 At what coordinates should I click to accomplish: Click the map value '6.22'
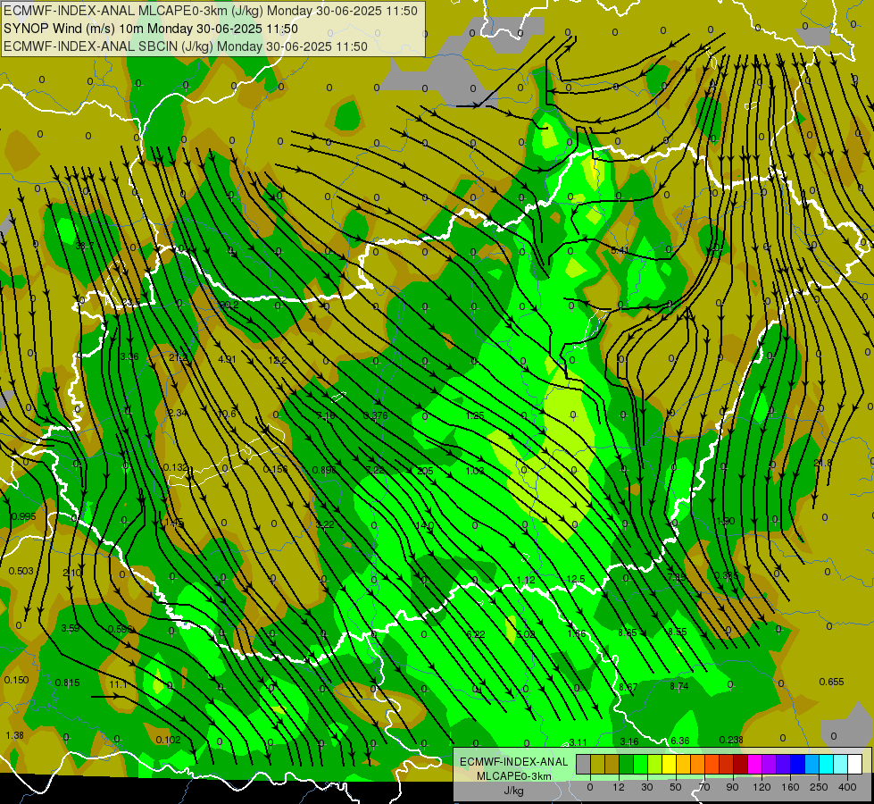click(x=476, y=634)
